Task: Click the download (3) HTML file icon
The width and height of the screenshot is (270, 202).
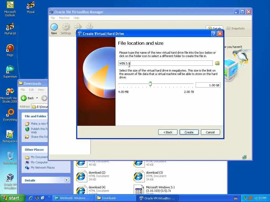Action: click(x=139, y=176)
